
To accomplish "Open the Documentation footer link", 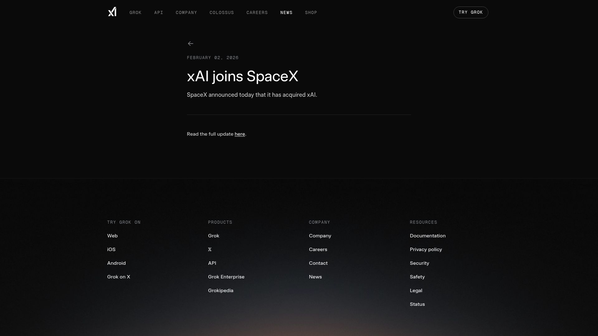I will coord(428,236).
